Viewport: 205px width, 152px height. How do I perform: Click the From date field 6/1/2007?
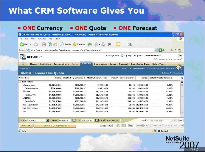pyautogui.click(x=65, y=120)
